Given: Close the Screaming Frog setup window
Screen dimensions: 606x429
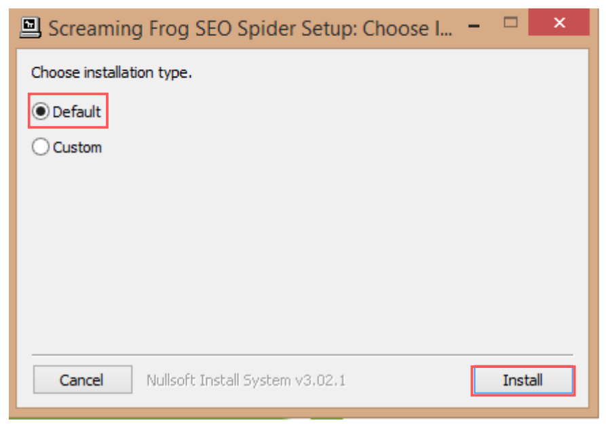Looking at the screenshot, I should coord(558,22).
